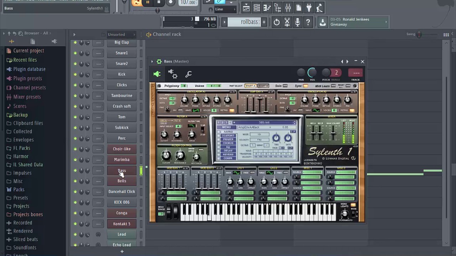Mute the Kick channel
The height and width of the screenshot is (256, 456).
[x=75, y=74]
